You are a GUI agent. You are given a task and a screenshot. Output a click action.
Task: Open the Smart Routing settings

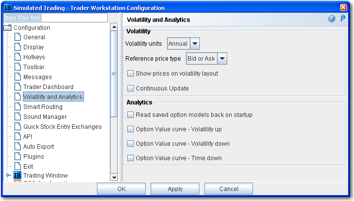pyautogui.click(x=43, y=107)
